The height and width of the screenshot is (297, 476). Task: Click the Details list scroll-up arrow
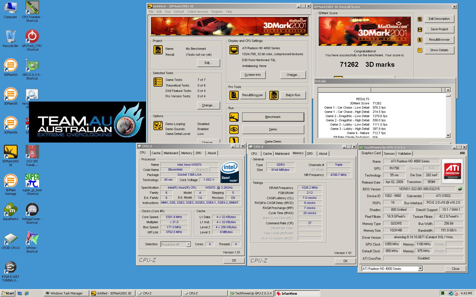coord(448,90)
